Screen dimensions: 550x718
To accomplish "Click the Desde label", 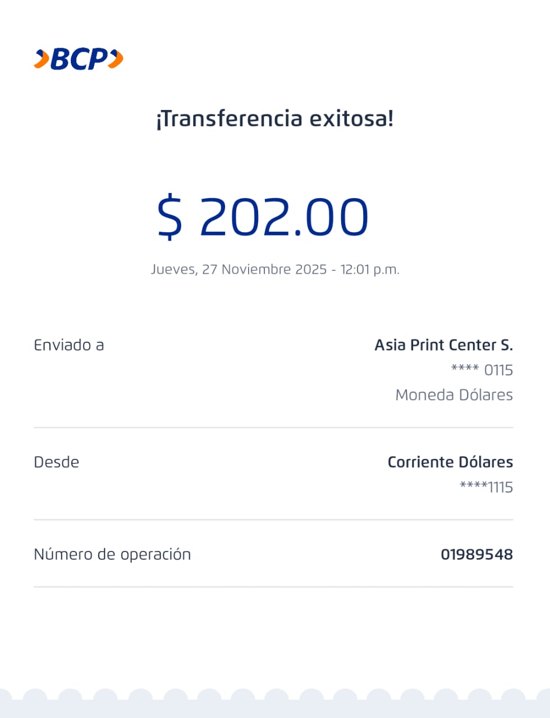I will [56, 462].
